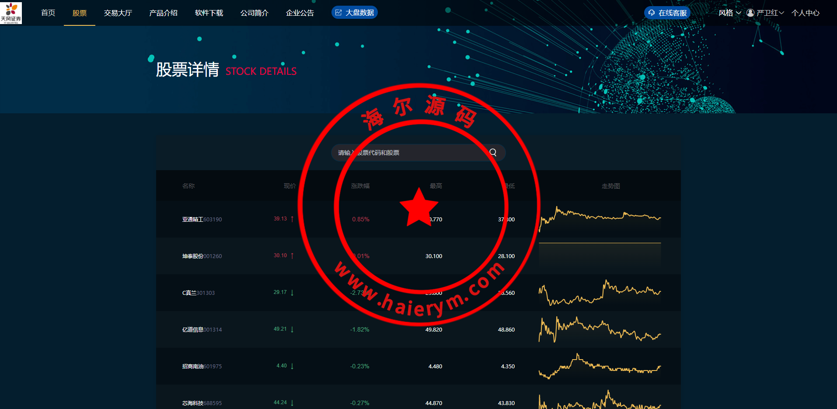
Task: Open the 交易大厅 page
Action: (x=118, y=13)
